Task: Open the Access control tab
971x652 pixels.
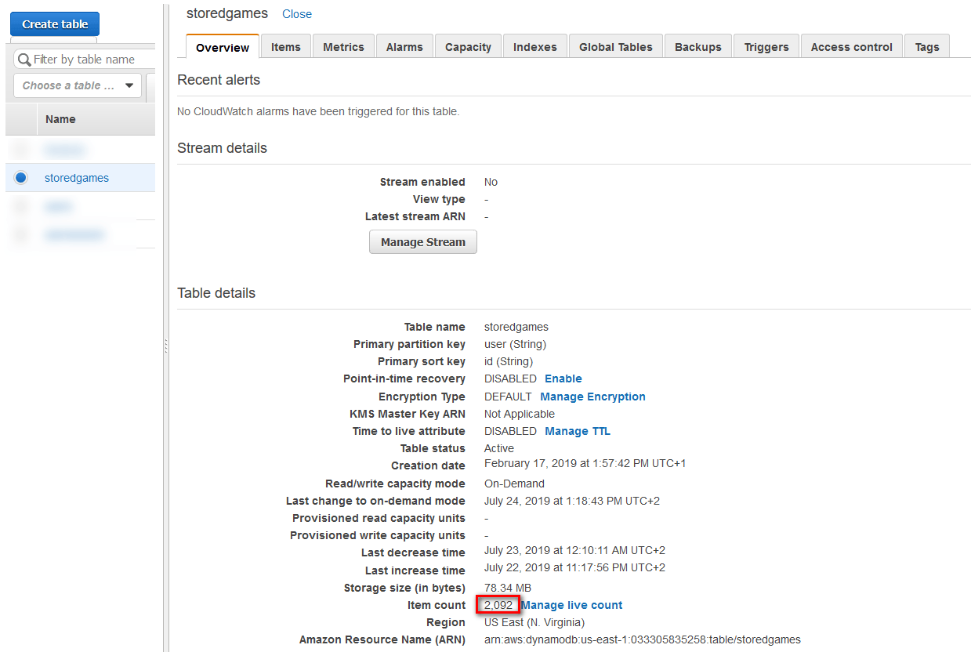Action: click(x=852, y=46)
